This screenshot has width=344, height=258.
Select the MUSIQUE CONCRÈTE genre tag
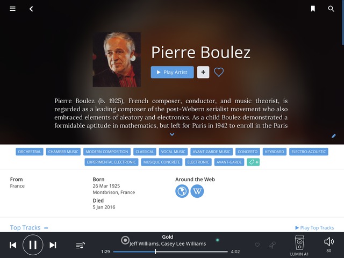[x=161, y=162]
